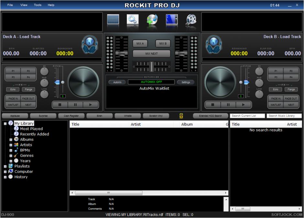The height and width of the screenshot is (218, 304).
Task: Click the Most Played icon
Action: pos(16,128)
